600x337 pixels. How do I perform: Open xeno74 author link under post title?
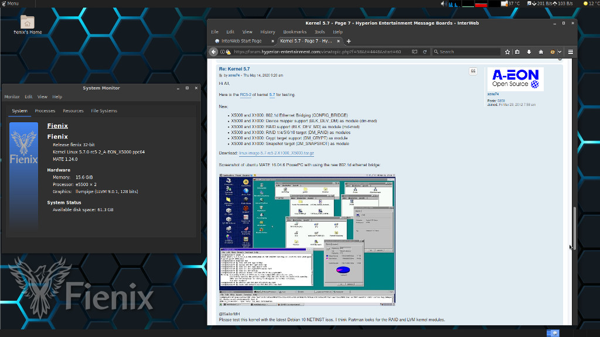pos(234,75)
